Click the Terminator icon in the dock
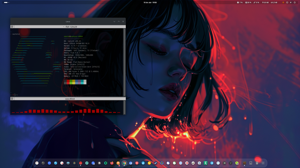The image size is (300, 168). pyautogui.click(x=244, y=163)
